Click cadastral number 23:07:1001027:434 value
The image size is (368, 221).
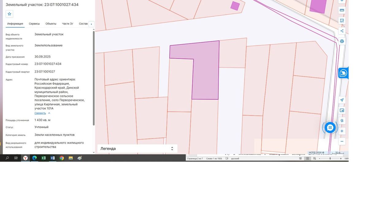click(x=48, y=64)
